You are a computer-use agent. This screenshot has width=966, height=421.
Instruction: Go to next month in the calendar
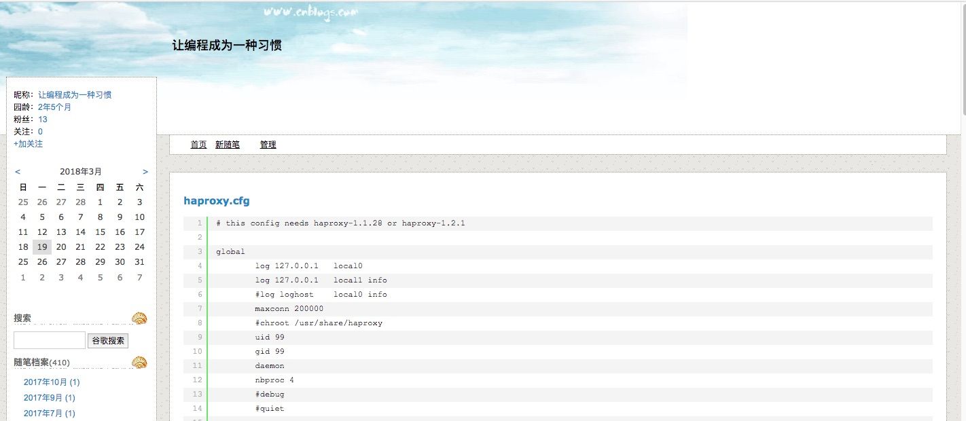[145, 171]
